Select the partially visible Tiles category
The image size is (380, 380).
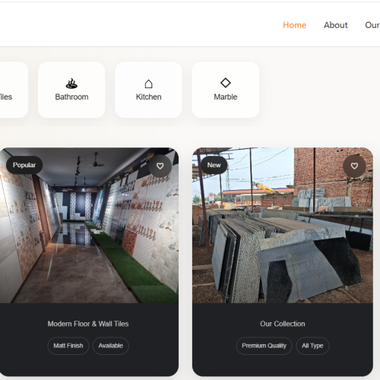(x=13, y=90)
